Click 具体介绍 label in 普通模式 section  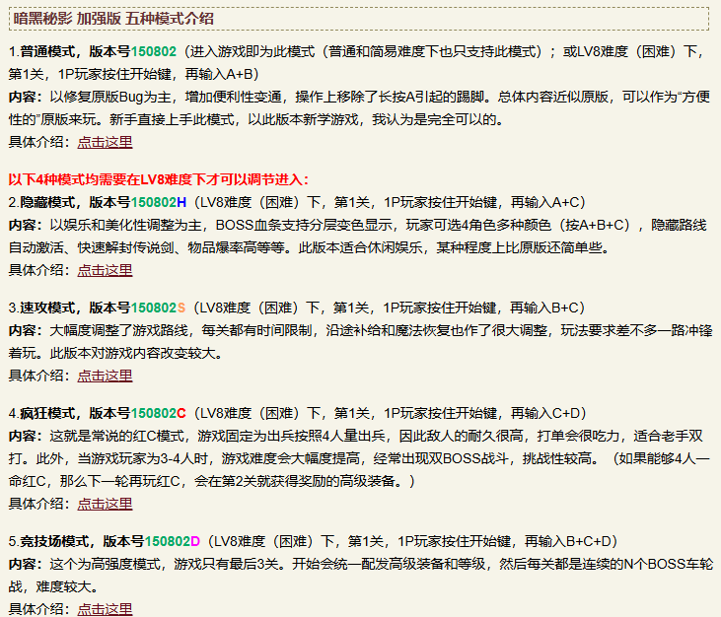(39, 142)
